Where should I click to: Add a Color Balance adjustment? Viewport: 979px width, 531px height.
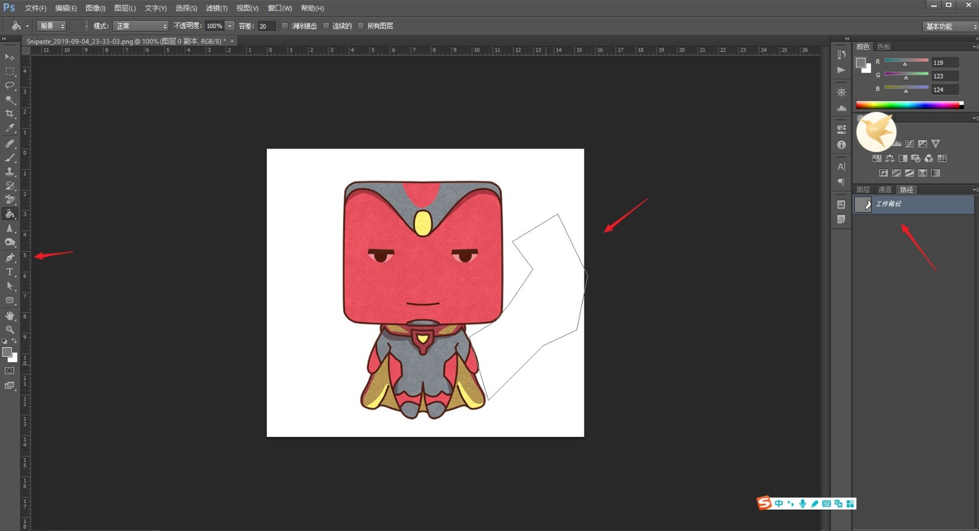(890, 158)
